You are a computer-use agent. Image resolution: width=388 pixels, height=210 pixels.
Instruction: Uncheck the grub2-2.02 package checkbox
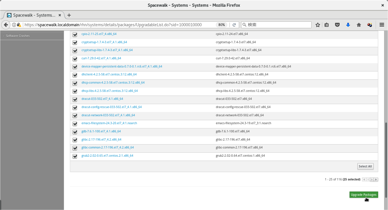(x=75, y=156)
